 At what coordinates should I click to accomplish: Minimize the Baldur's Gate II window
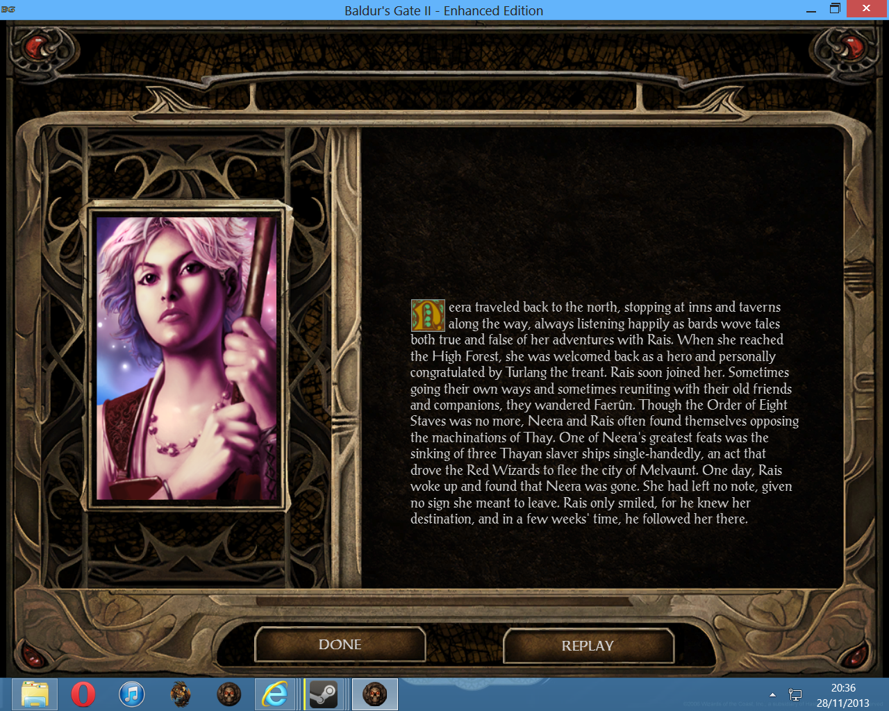[x=811, y=10]
